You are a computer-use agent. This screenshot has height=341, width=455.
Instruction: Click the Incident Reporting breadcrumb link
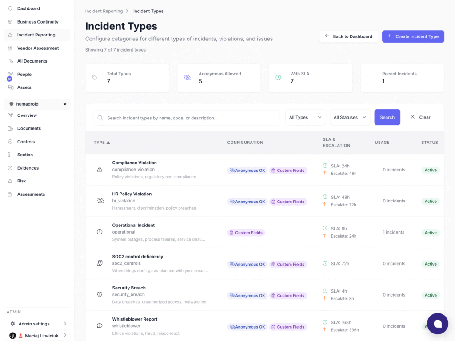point(104,11)
